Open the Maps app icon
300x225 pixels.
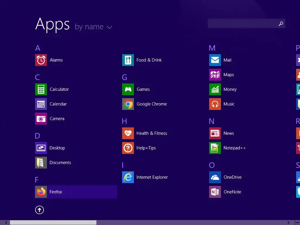click(x=215, y=75)
